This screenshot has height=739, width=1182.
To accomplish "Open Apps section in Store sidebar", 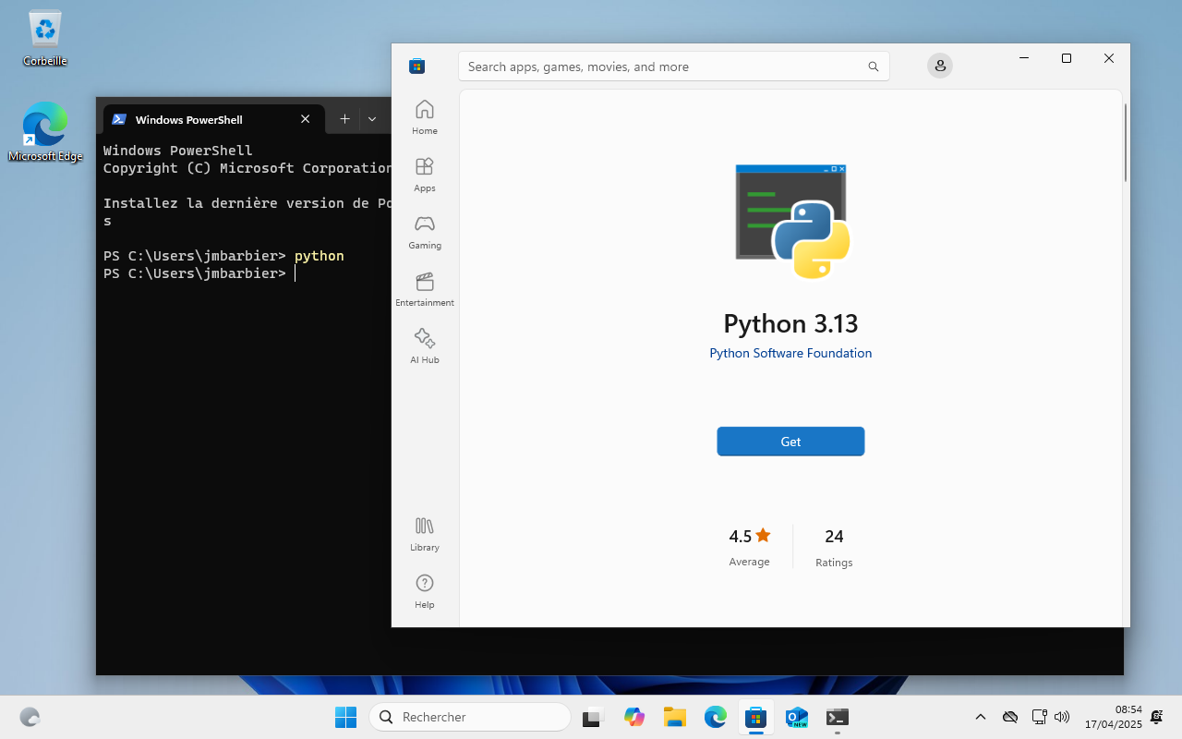I will (425, 175).
